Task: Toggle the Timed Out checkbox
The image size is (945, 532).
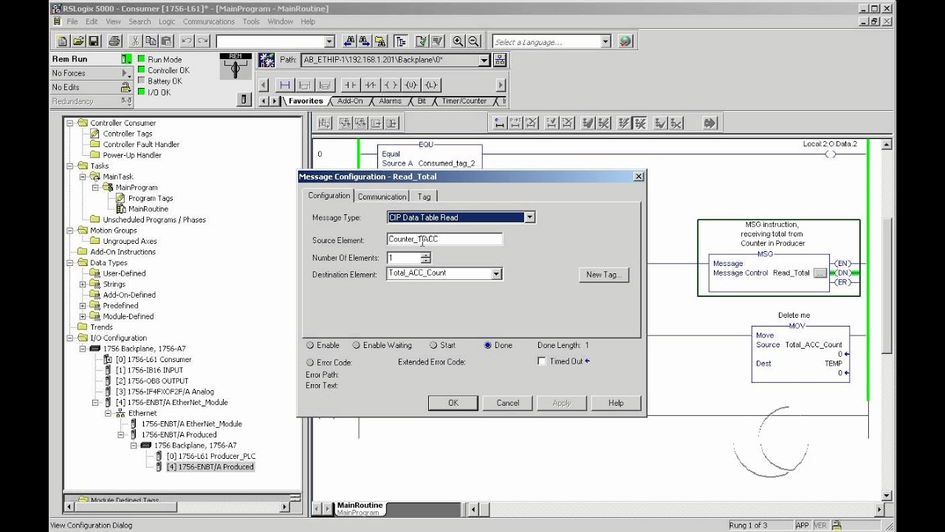Action: pyautogui.click(x=542, y=361)
